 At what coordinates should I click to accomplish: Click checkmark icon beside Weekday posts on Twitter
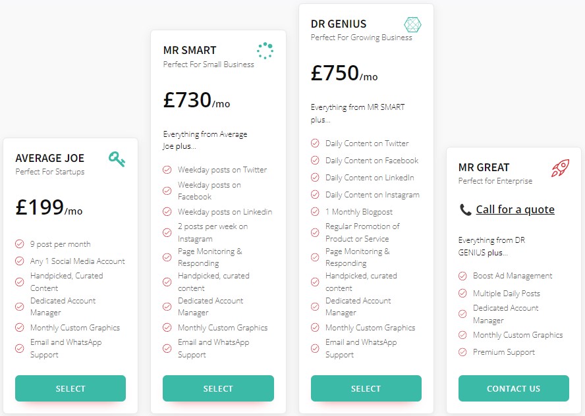pos(167,170)
